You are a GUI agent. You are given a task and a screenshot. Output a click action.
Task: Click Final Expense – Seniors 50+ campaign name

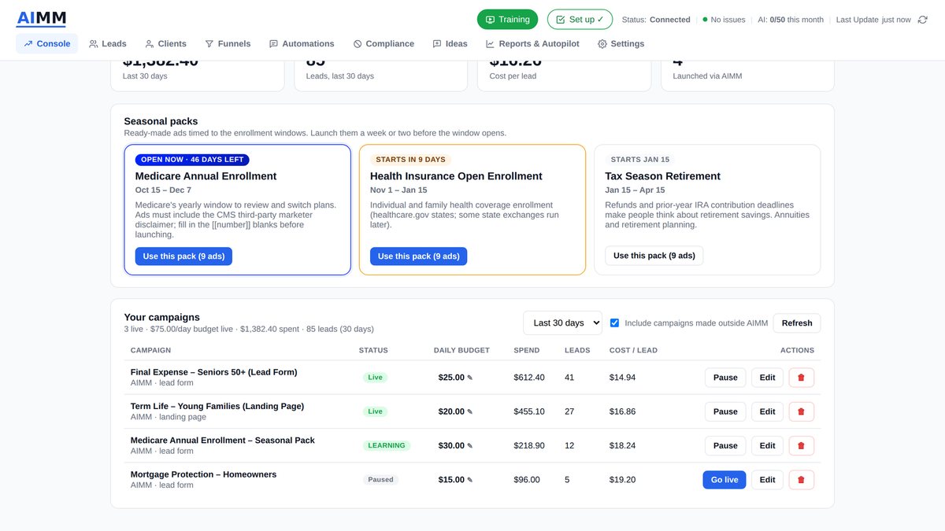pyautogui.click(x=214, y=372)
